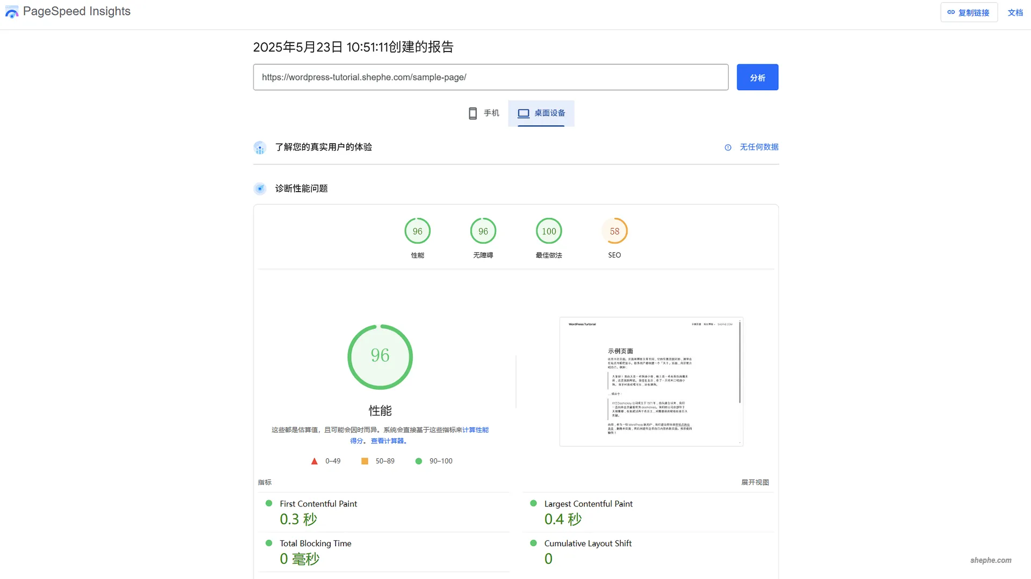This screenshot has width=1031, height=579.
Task: Select the SEO gauge showing 58
Action: point(614,231)
